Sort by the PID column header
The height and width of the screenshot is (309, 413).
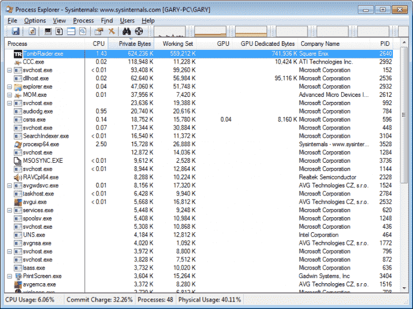click(x=381, y=44)
